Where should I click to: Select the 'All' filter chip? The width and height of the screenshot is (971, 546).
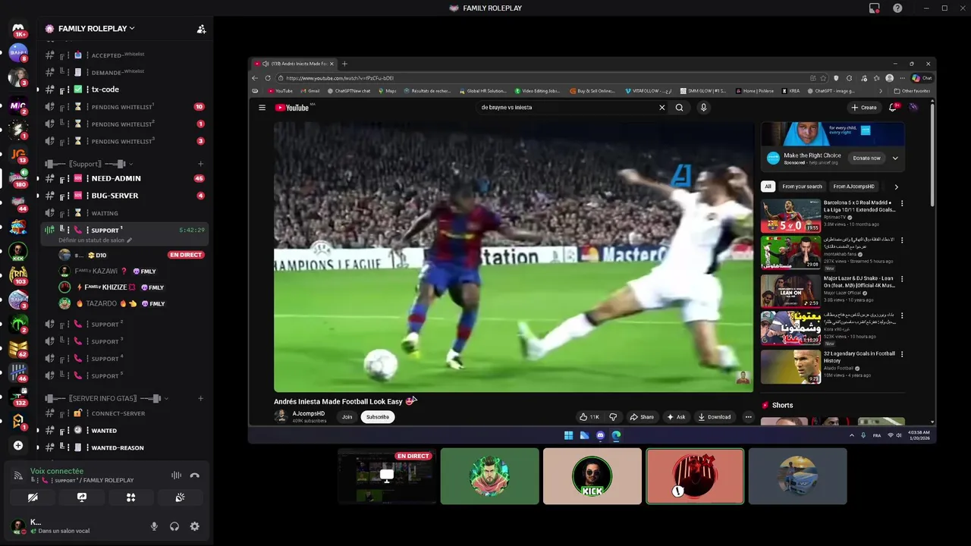(x=768, y=187)
